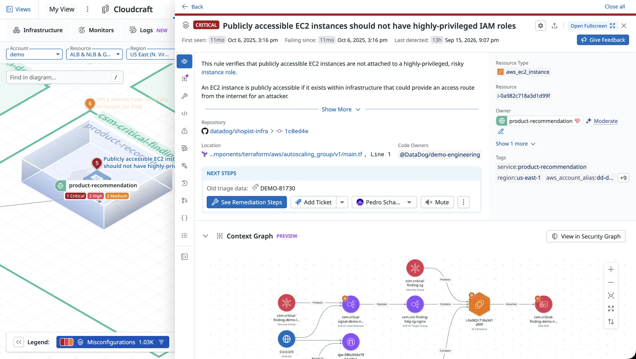Collapse the legend with double chevron
Viewport: 636px width, 359px height.
tap(19, 342)
